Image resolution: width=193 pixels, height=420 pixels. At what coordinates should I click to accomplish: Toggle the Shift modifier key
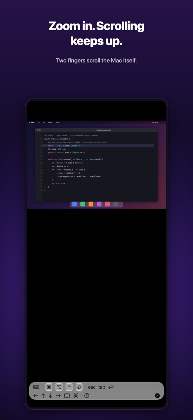pos(79,387)
